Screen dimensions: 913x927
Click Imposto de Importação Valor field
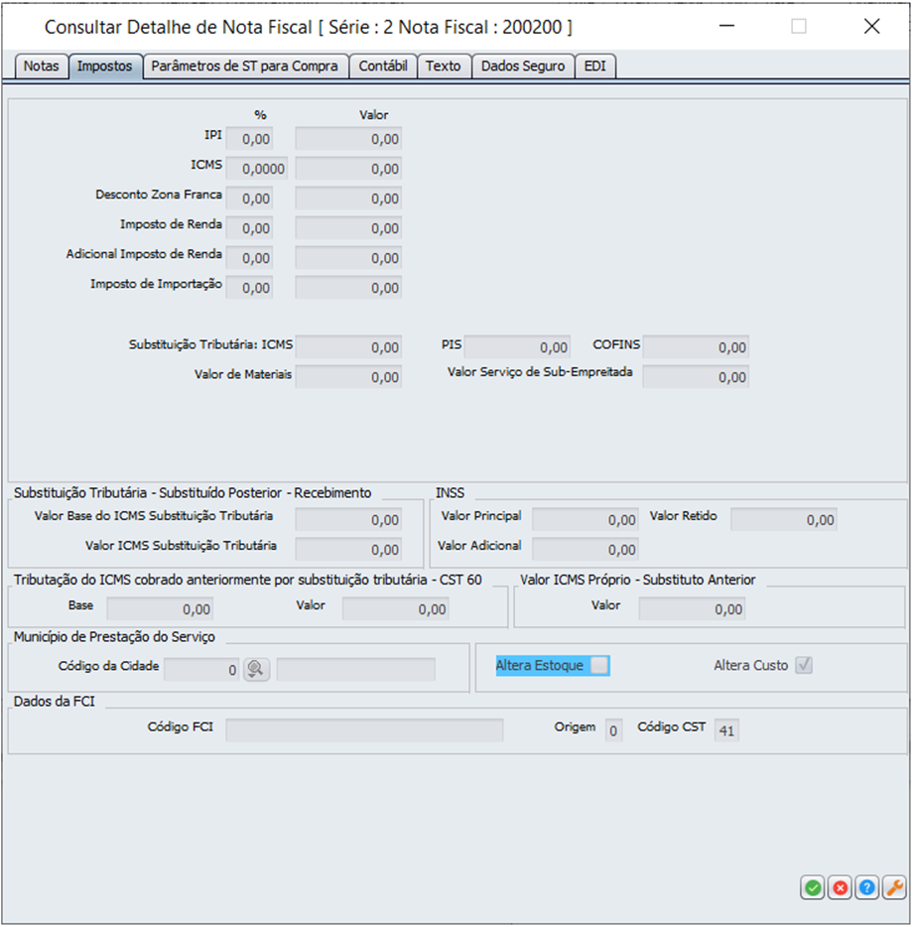348,288
